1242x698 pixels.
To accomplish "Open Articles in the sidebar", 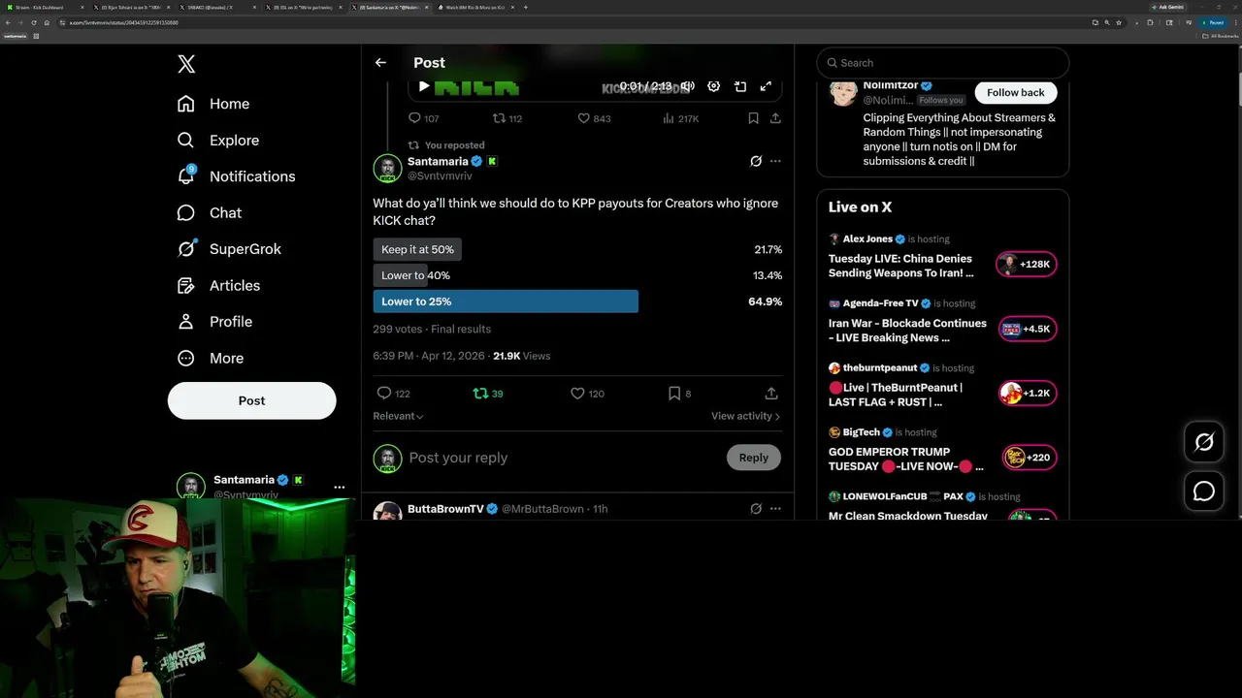I will 218,285.
